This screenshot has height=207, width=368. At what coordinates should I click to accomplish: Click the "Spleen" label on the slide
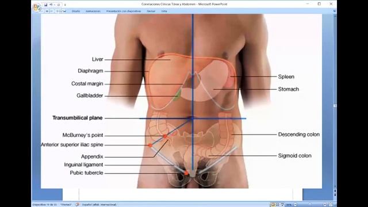[x=286, y=76]
